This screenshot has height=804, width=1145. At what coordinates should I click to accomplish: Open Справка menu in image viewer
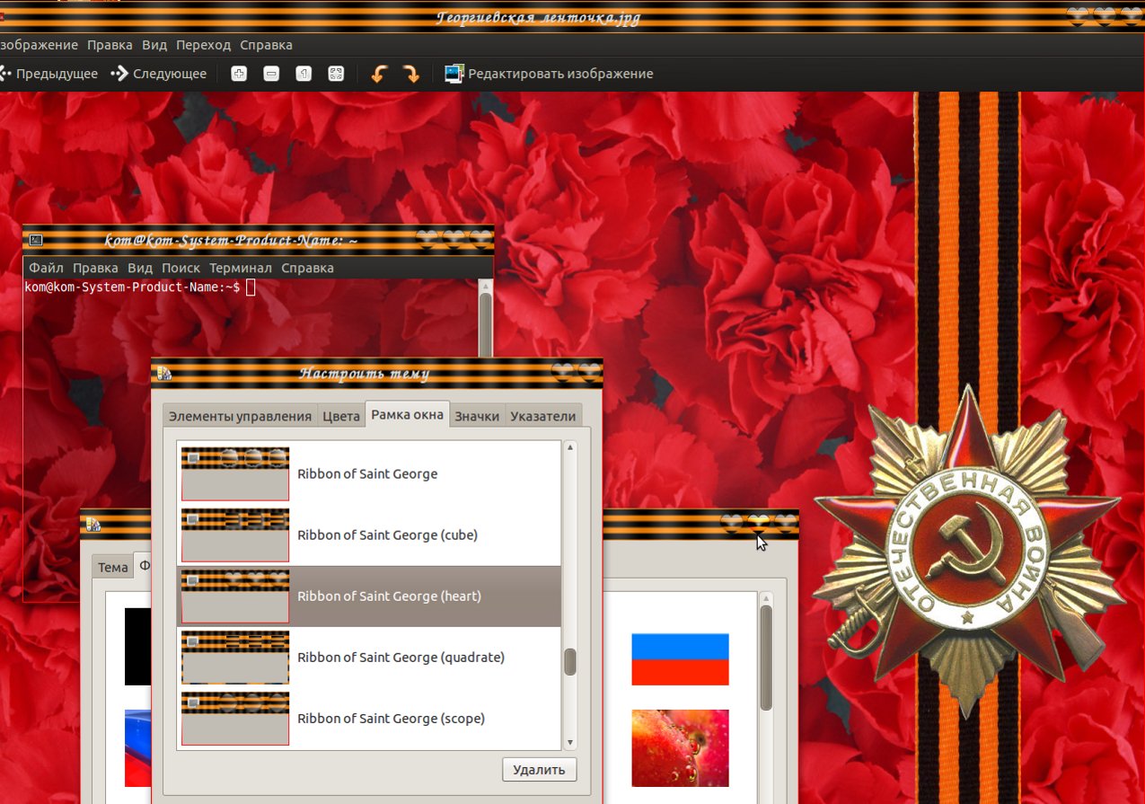point(266,45)
